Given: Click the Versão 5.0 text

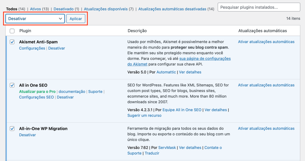Looking at the screenshot, I should coord(137,72).
